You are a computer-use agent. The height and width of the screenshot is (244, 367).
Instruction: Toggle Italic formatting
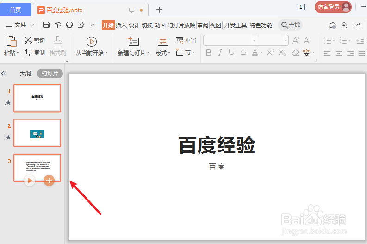220,52
